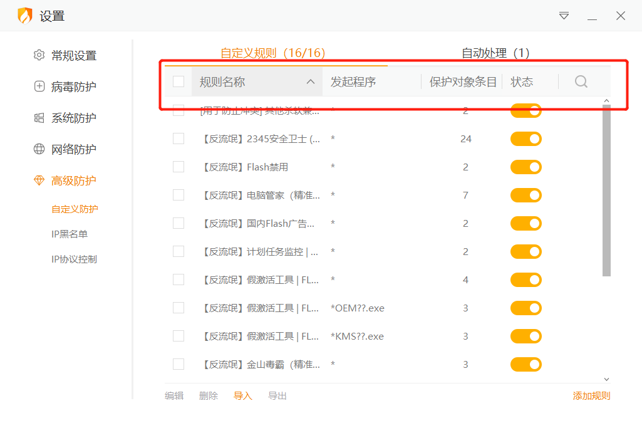The height and width of the screenshot is (423, 642).
Task: Click the 添加规则 link
Action: pos(591,395)
